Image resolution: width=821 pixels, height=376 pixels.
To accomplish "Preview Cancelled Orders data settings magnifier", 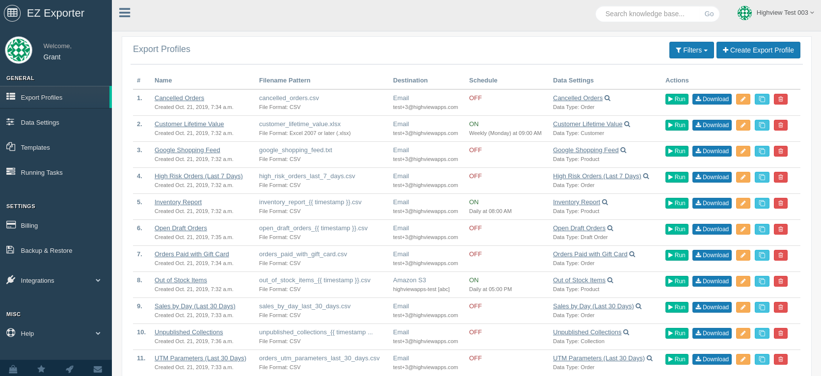I will click(608, 98).
